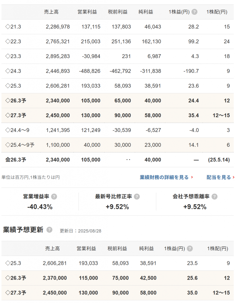The width and height of the screenshot is (235, 303).
Task: Select row label ◇23.3
Action: coord(13,56)
